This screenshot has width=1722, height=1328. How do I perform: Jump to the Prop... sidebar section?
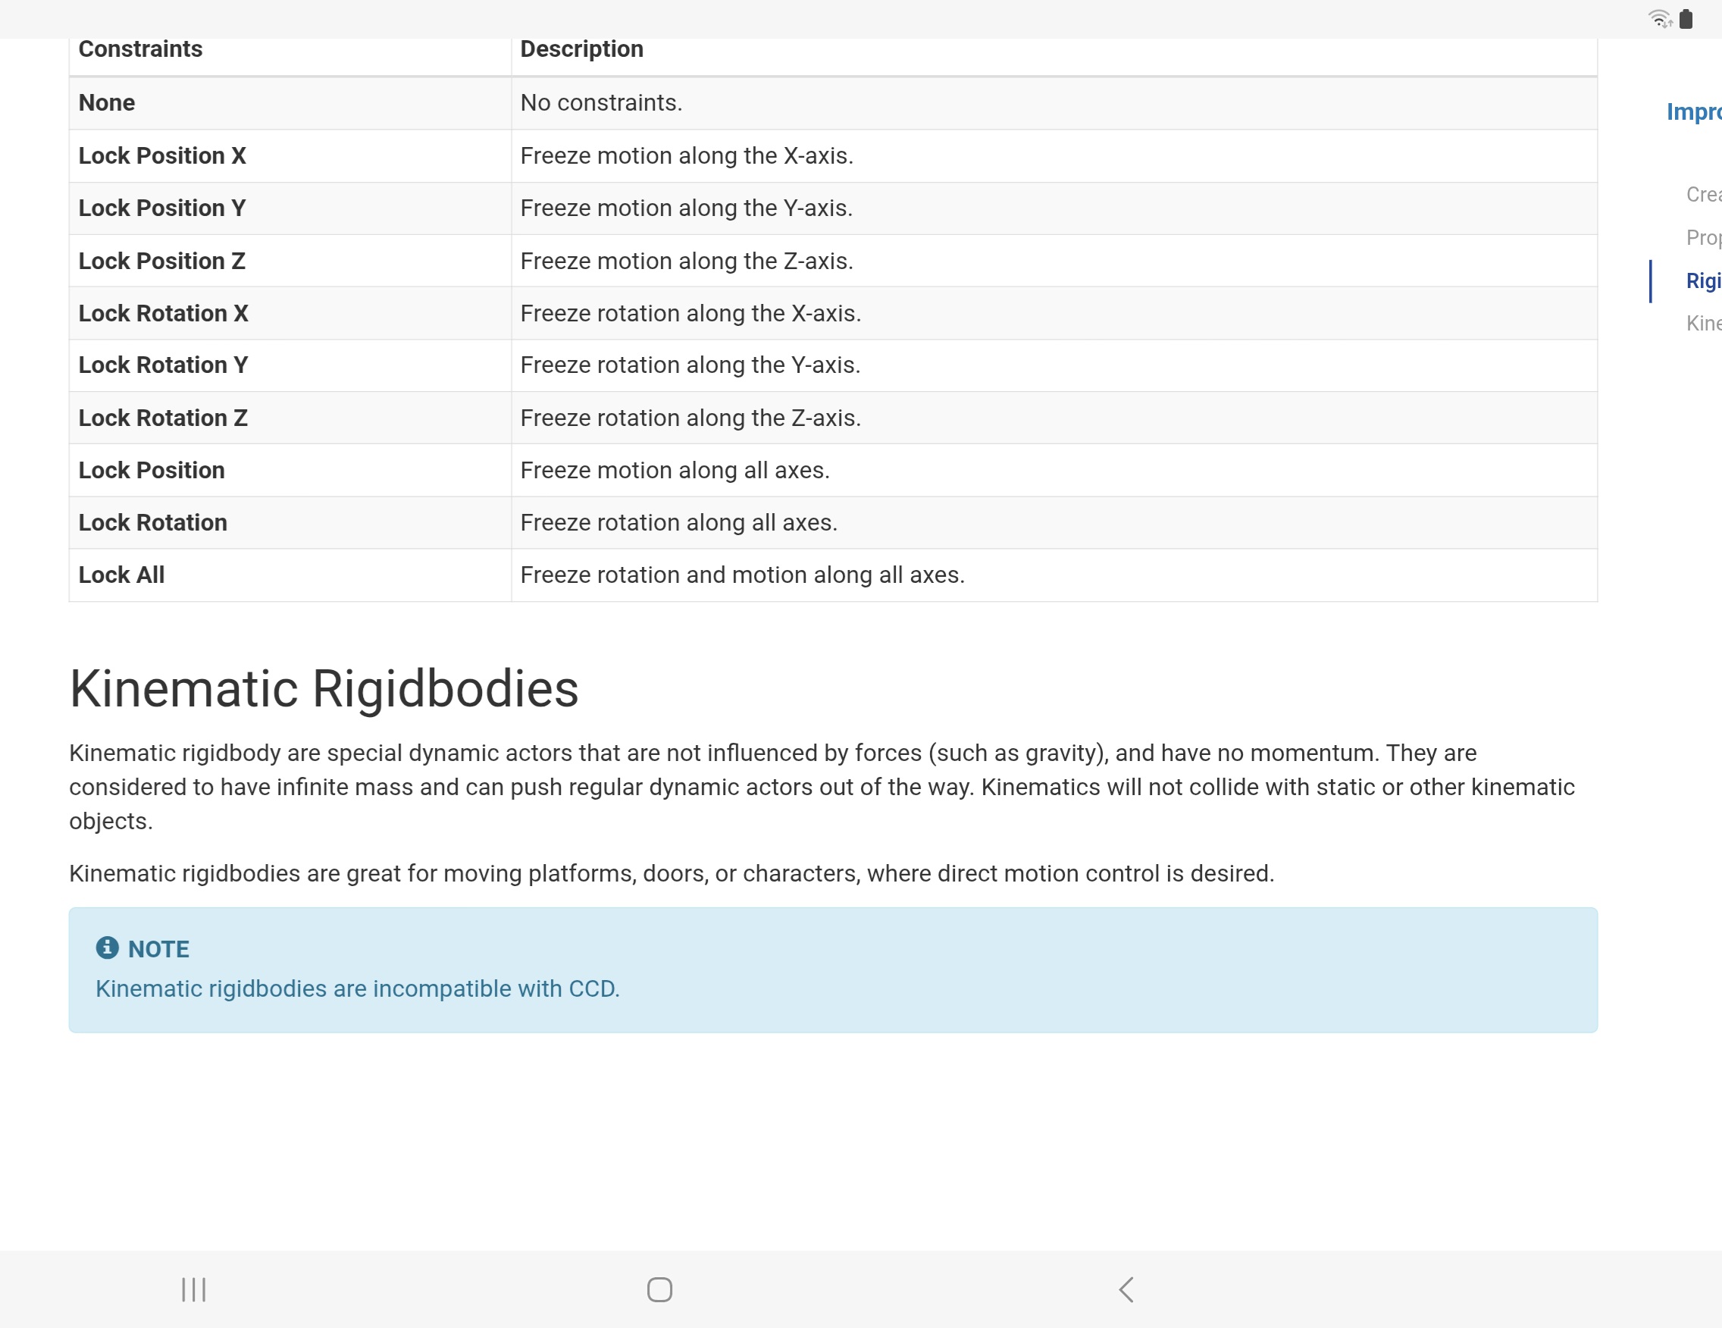coord(1702,237)
